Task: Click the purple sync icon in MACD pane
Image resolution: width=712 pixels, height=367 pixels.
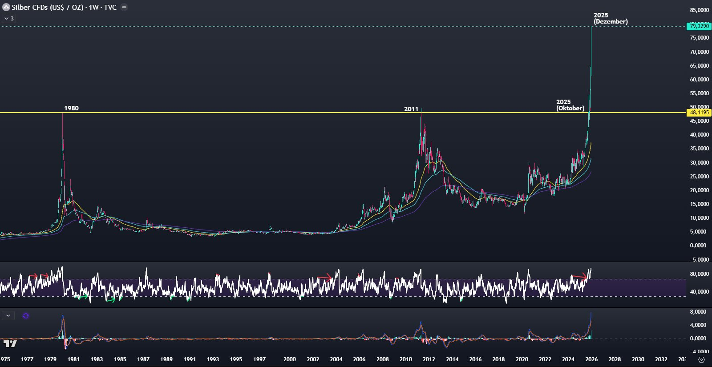Action: tap(26, 316)
